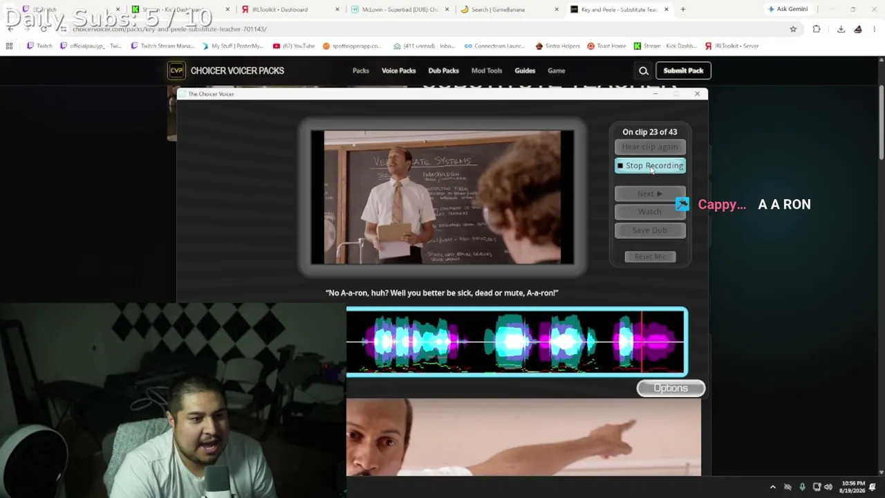Click the microphone tray icon
This screenshot has width=885, height=498.
tap(802, 487)
